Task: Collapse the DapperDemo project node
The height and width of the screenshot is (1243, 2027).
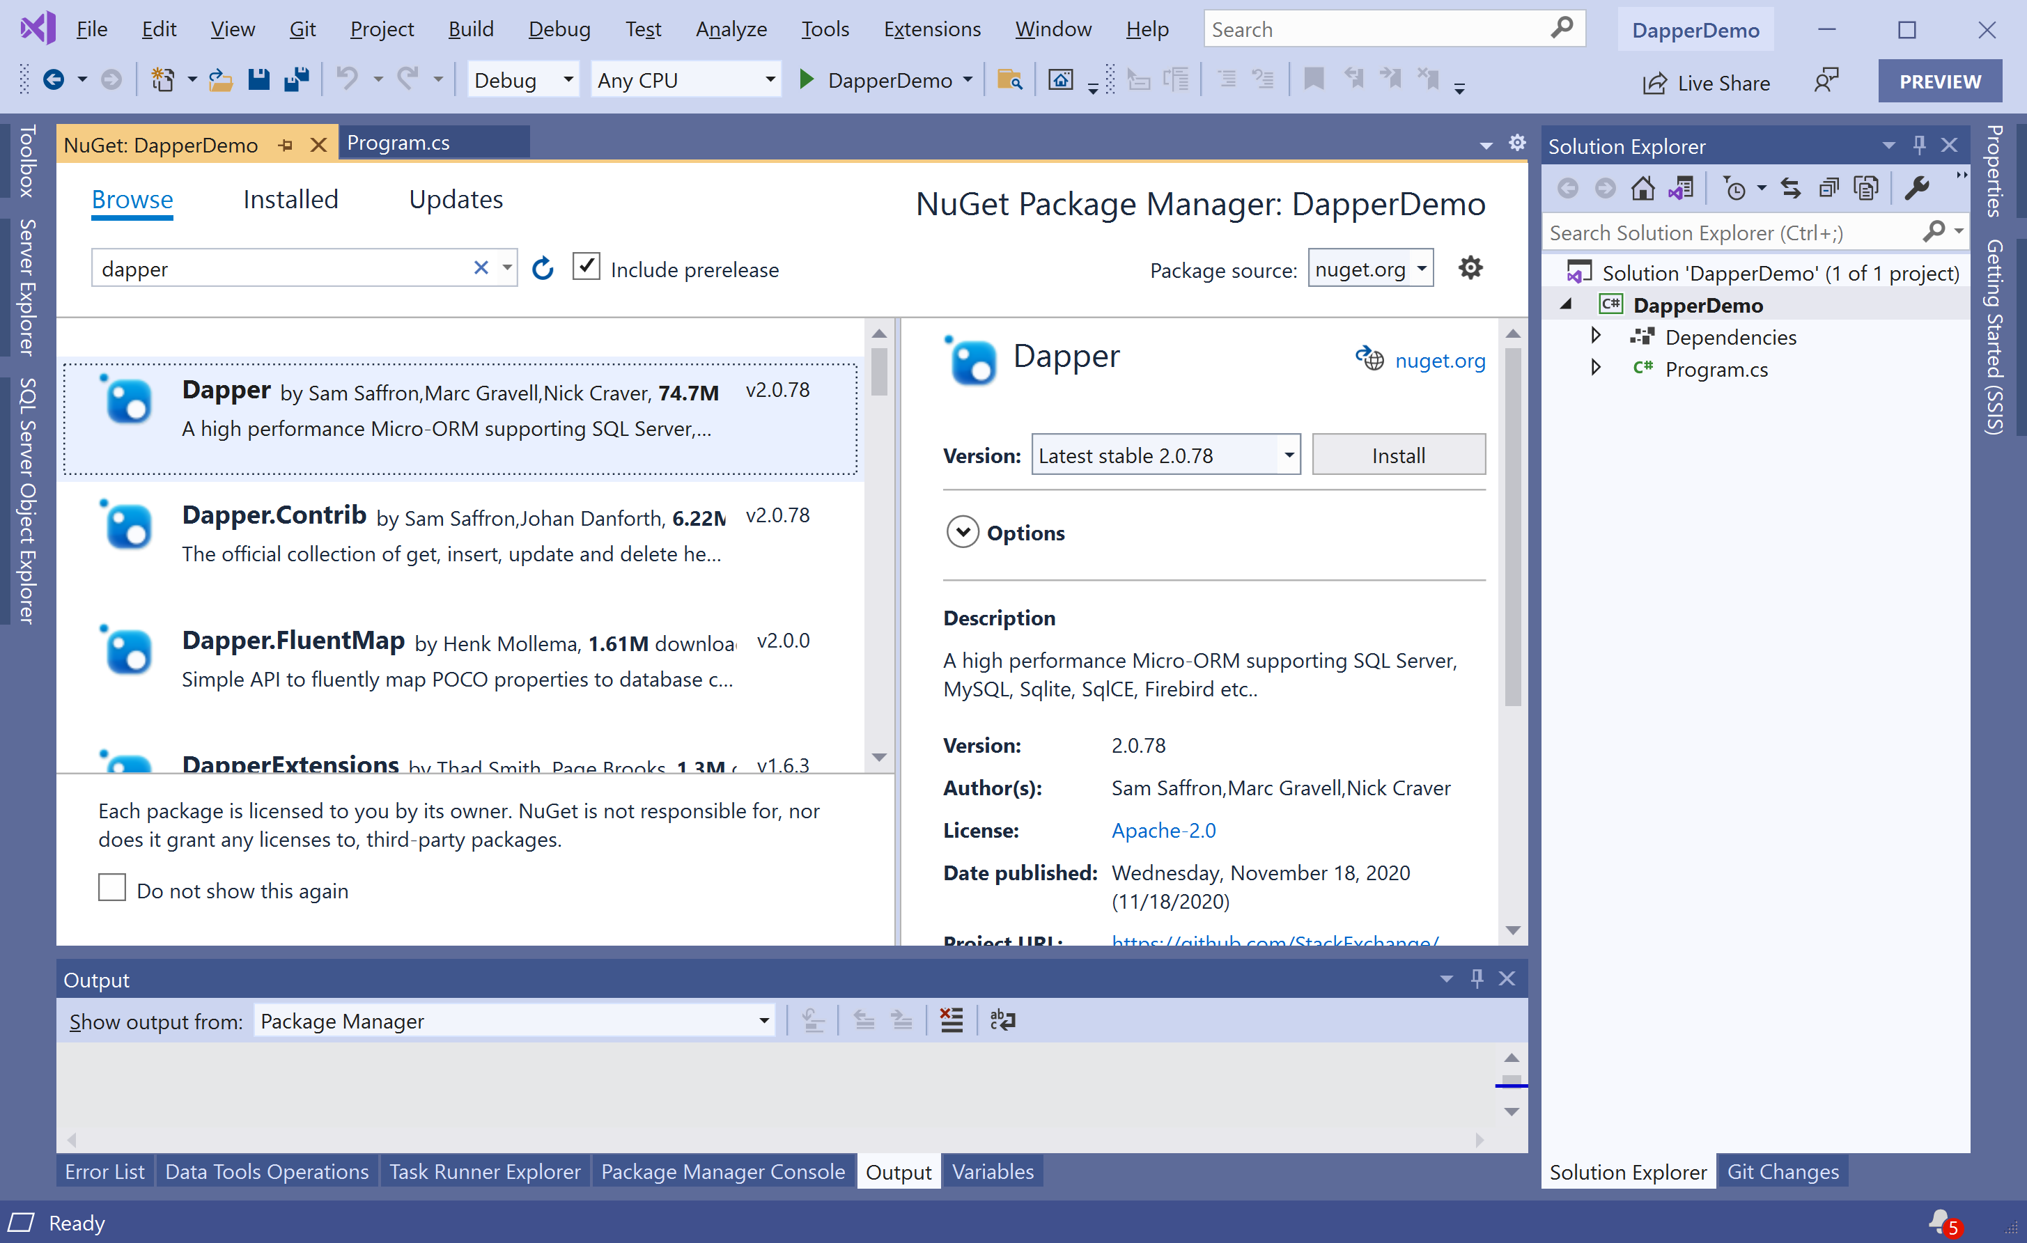Action: (1567, 304)
